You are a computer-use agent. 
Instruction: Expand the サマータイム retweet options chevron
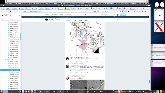pyautogui.click(x=104, y=65)
